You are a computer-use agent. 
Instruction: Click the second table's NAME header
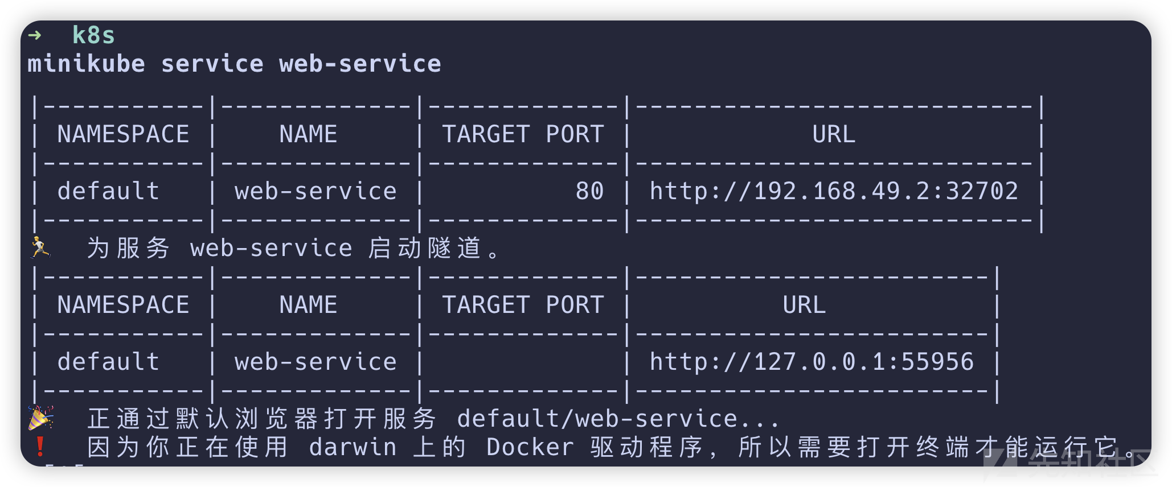click(308, 305)
